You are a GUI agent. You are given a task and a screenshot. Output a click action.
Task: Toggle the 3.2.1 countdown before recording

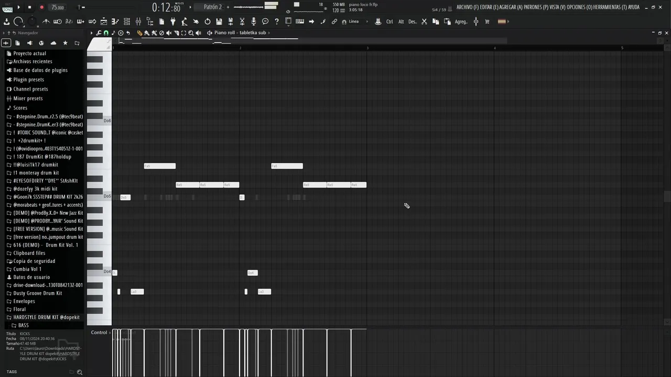click(69, 21)
